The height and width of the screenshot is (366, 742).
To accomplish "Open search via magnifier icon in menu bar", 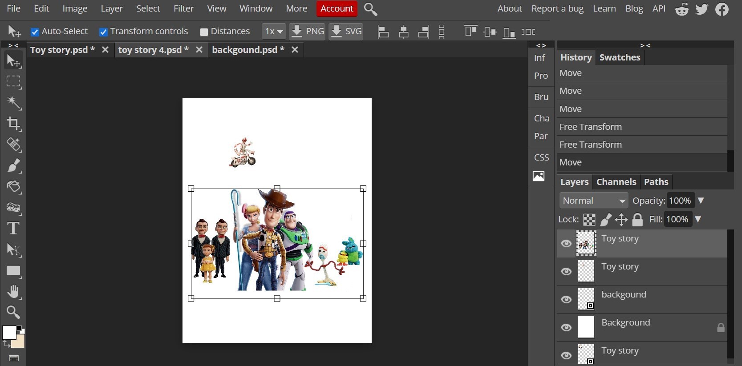I will click(370, 9).
